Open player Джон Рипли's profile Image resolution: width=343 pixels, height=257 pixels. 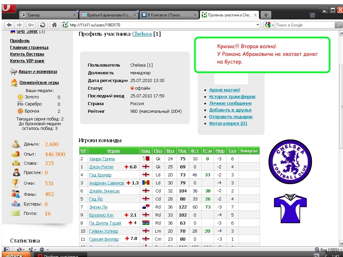[101, 167]
